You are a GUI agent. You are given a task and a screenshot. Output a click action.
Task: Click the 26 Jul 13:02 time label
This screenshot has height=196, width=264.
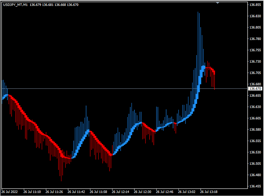[x=187, y=192]
